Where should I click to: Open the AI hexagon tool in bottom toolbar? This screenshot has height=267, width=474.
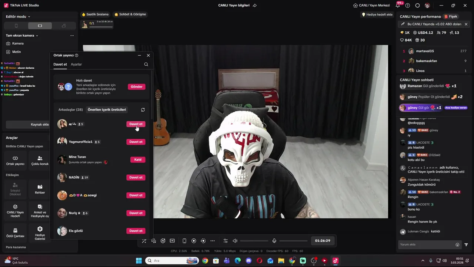(163, 241)
